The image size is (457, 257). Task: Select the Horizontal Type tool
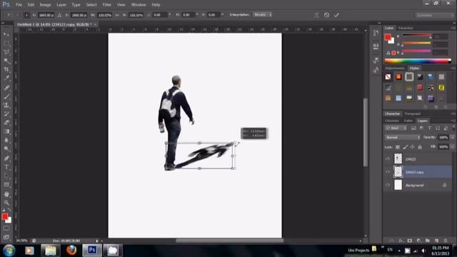click(x=6, y=167)
